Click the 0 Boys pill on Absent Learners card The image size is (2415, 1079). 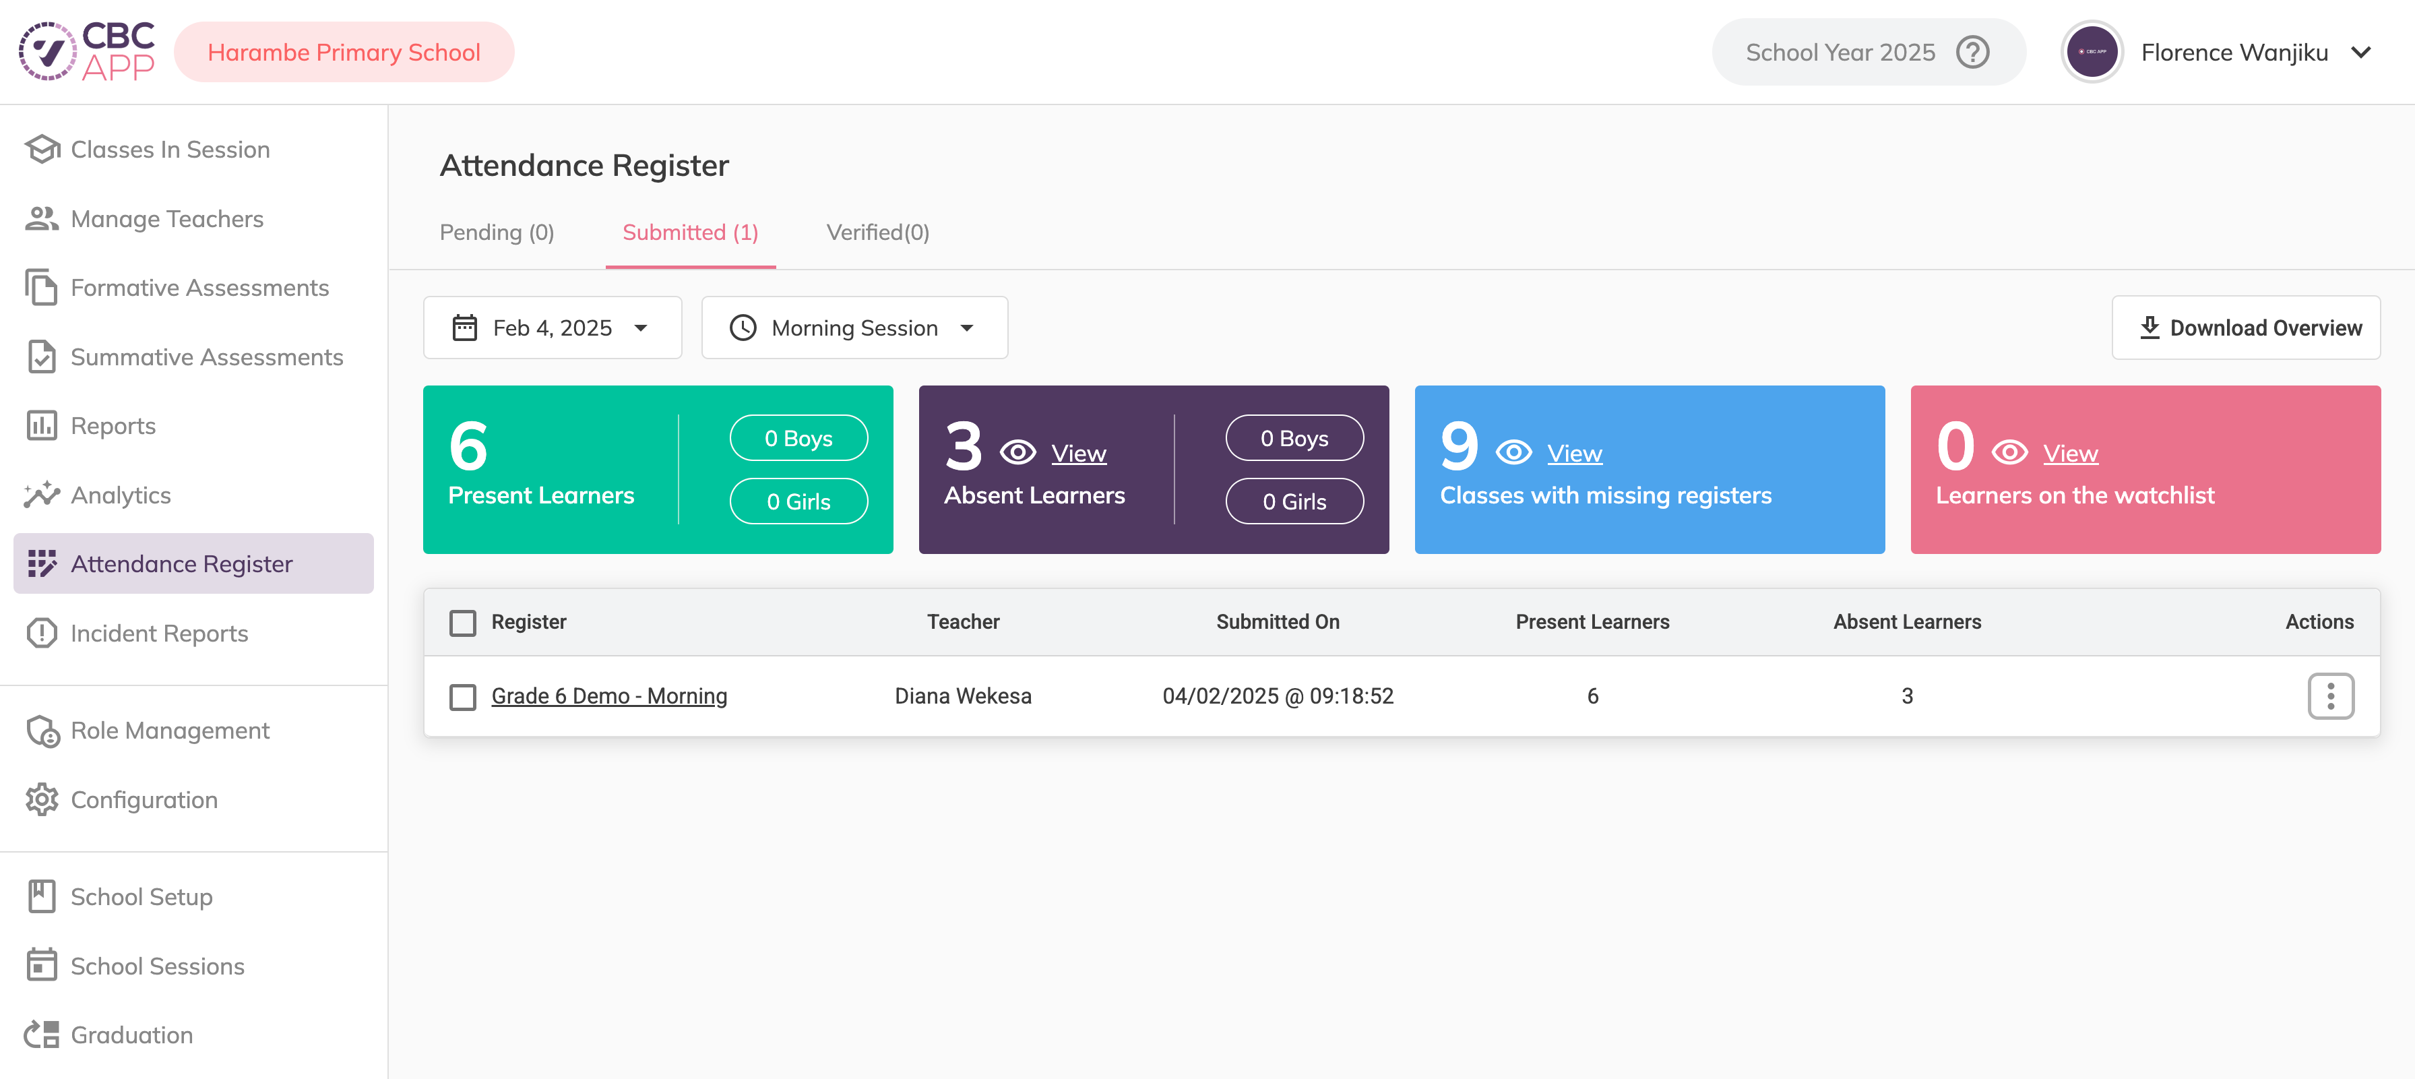coord(1294,438)
